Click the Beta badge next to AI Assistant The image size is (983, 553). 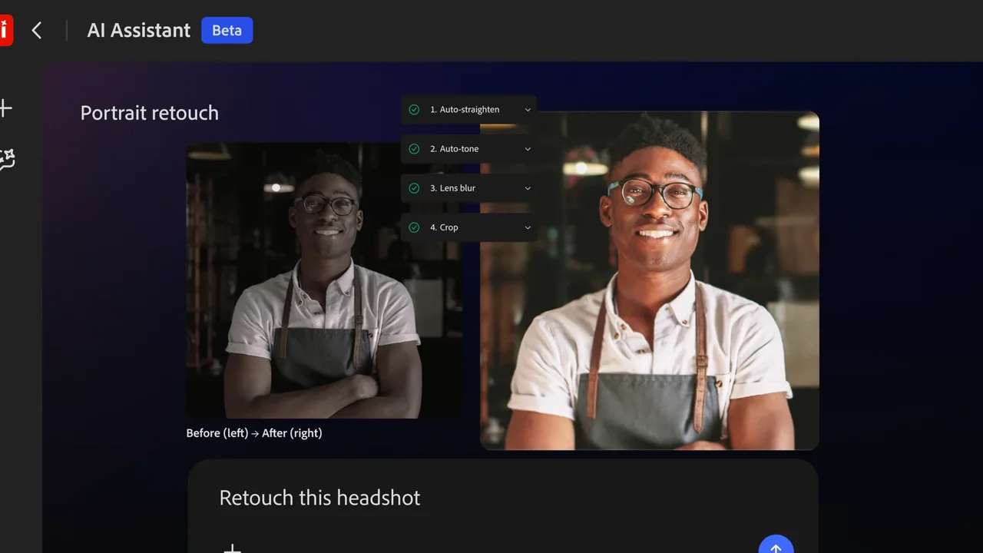pyautogui.click(x=227, y=30)
